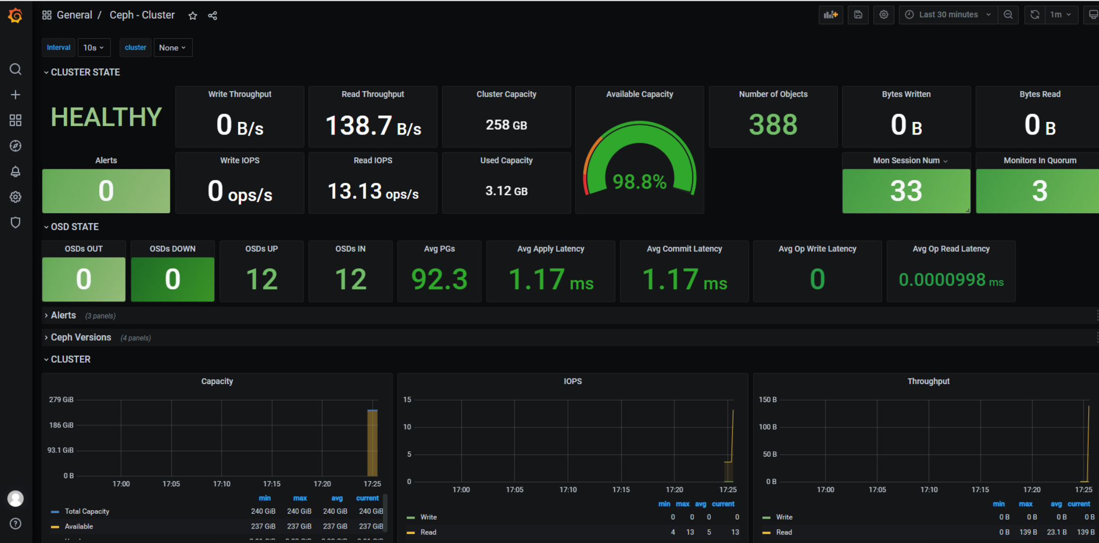The width and height of the screenshot is (1099, 543).
Task: Click the share dashboard icon
Action: click(213, 16)
